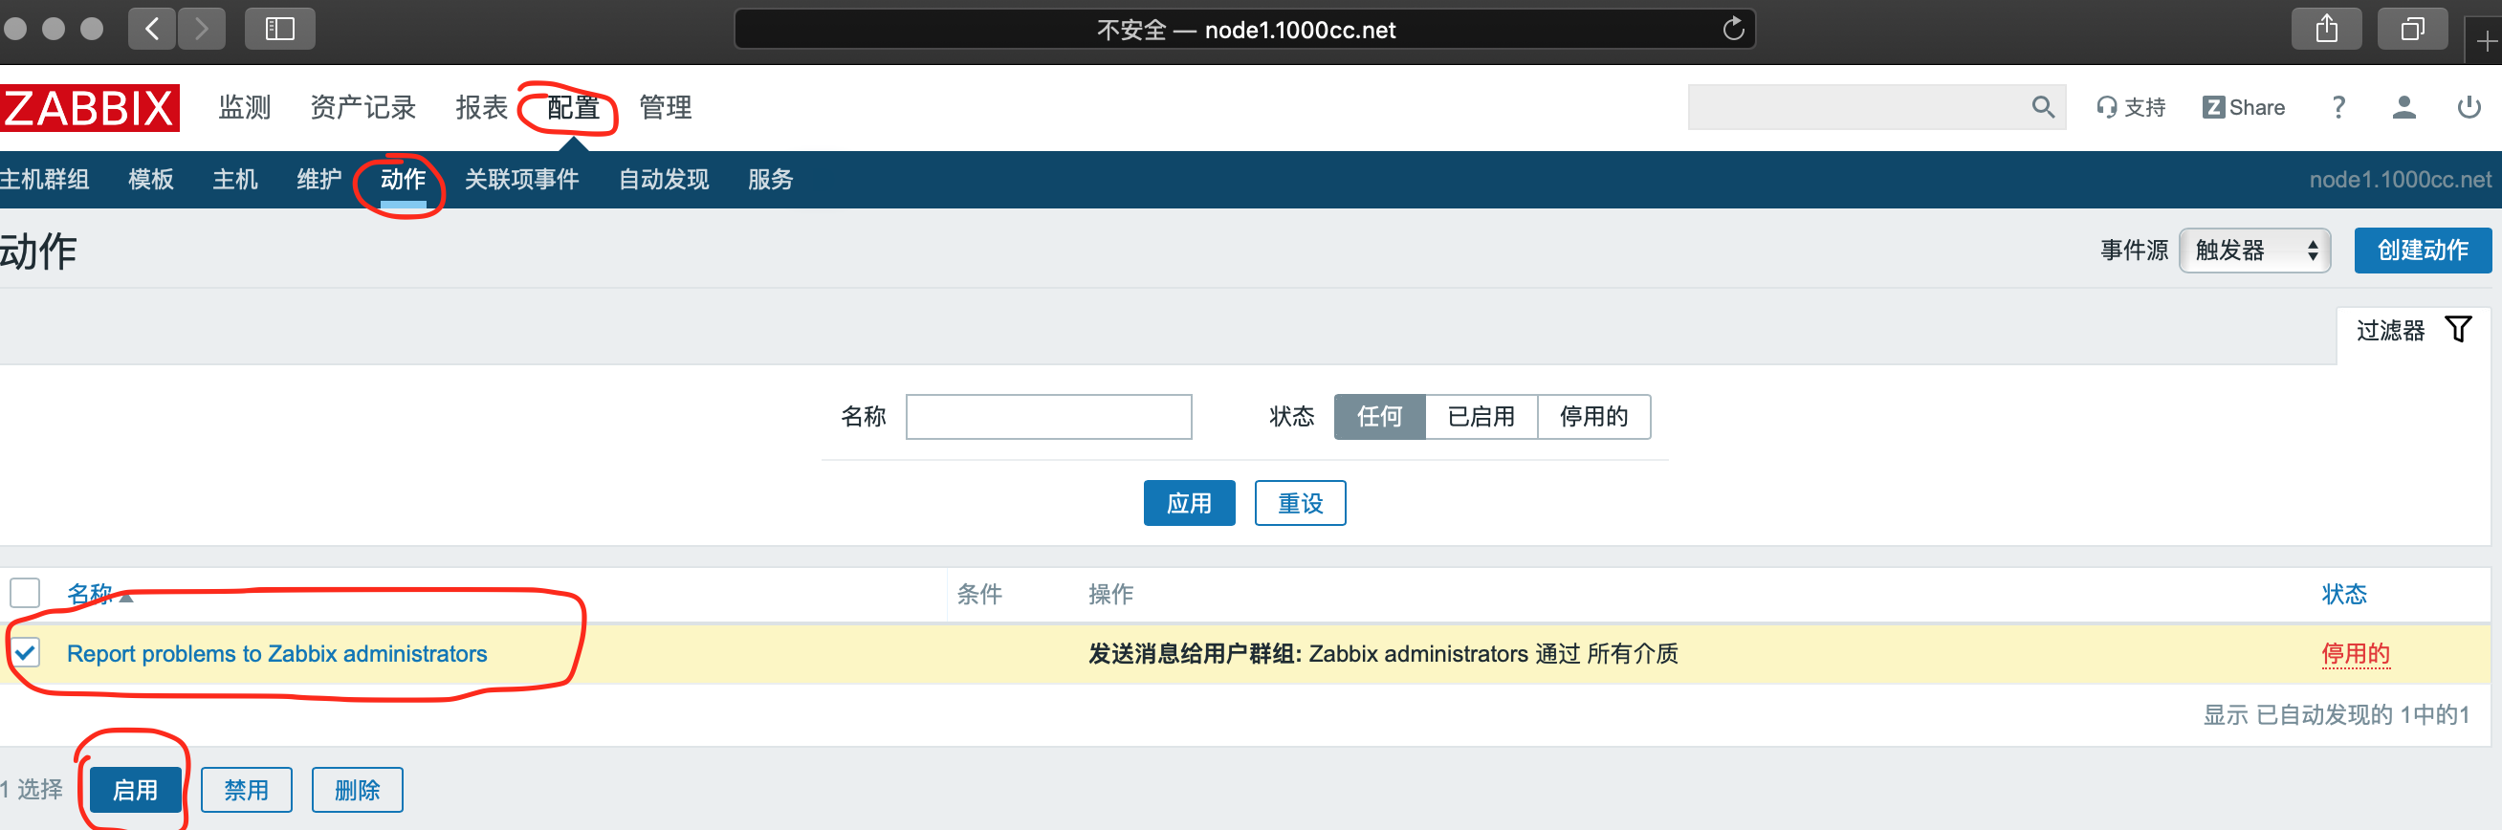This screenshot has height=830, width=2502.
Task: Uncheck the Report problems action checkbox
Action: point(26,652)
